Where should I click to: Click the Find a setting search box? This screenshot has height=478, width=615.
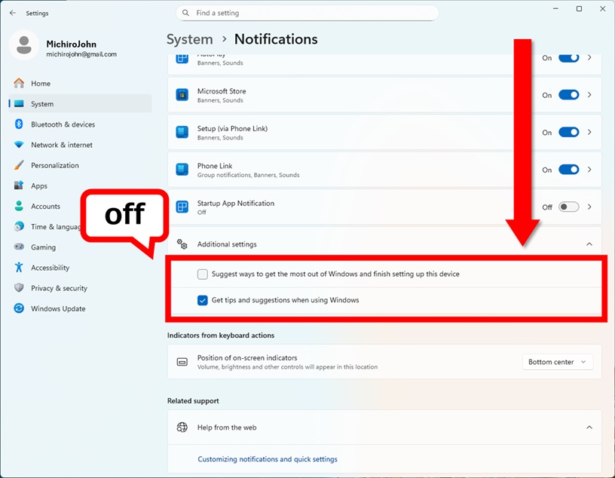309,13
